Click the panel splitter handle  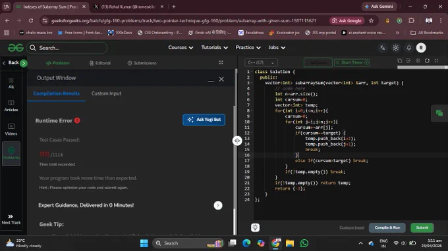(237, 141)
